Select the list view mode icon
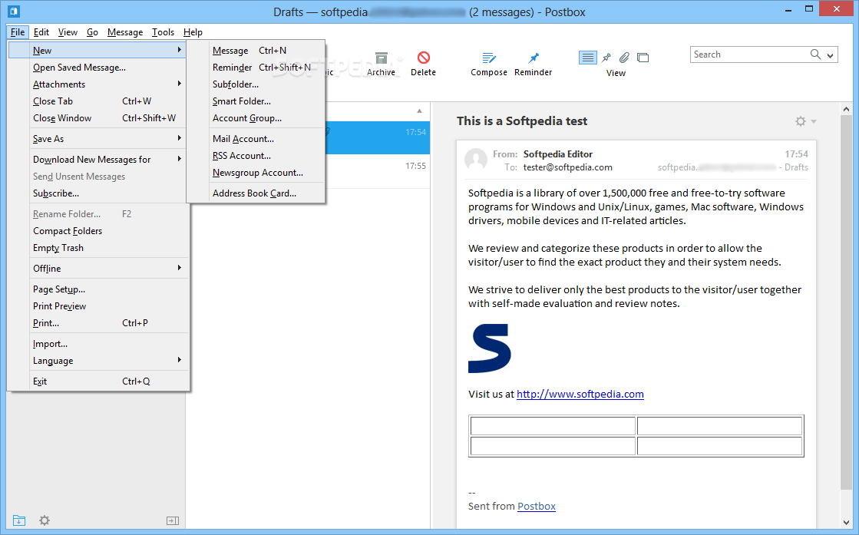The width and height of the screenshot is (859, 535). 588,58
